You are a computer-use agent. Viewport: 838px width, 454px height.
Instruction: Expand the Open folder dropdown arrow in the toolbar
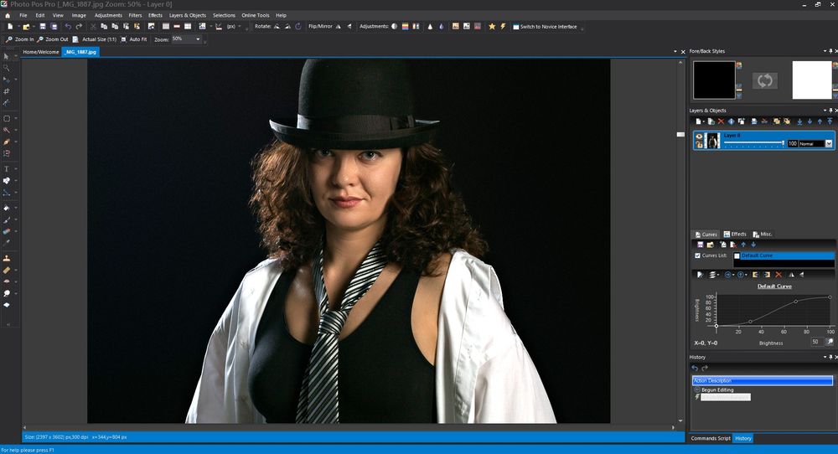34,26
